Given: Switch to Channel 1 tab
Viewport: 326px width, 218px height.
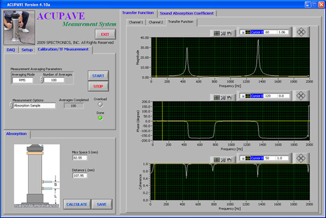Looking at the screenshot, I should pos(136,22).
